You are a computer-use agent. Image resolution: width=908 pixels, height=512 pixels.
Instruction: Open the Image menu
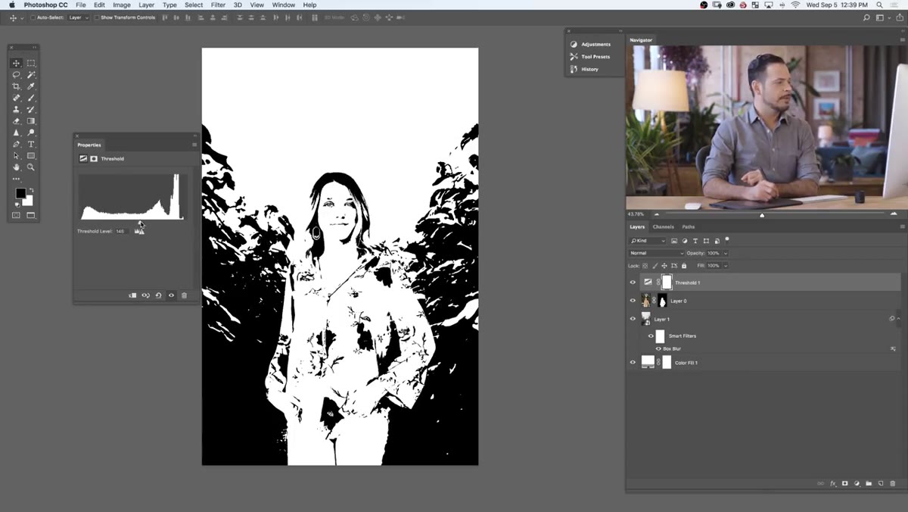122,5
